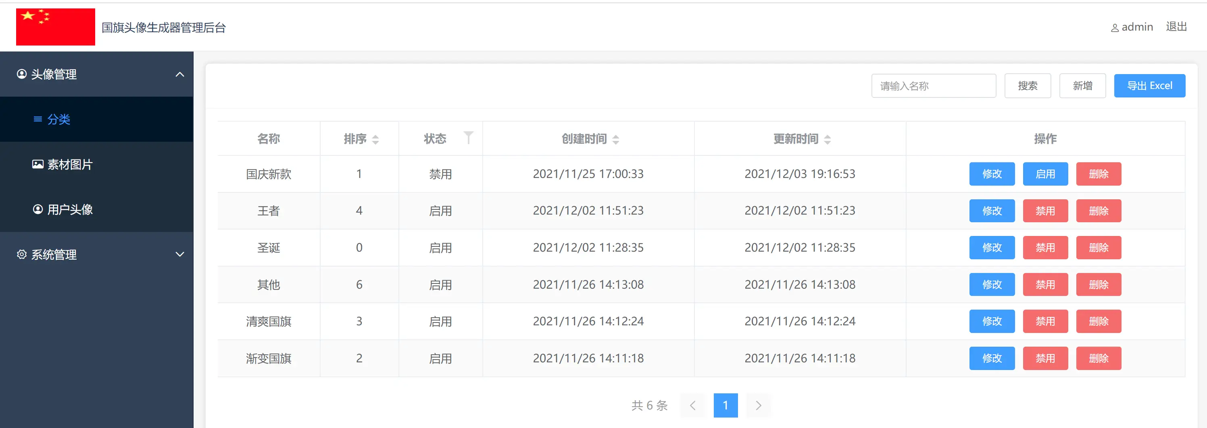Collapse the 头像管理 menu chevron

tap(179, 74)
